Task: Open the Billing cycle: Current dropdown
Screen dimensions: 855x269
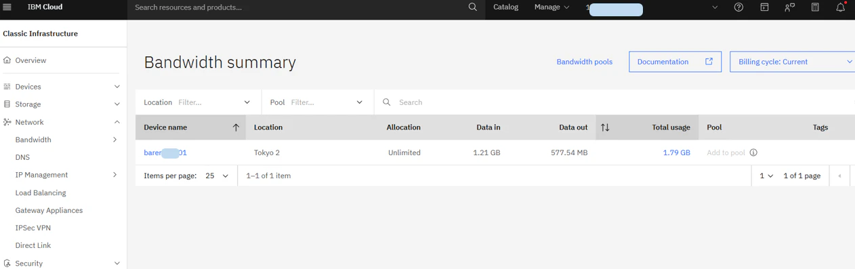Action: [x=792, y=62]
